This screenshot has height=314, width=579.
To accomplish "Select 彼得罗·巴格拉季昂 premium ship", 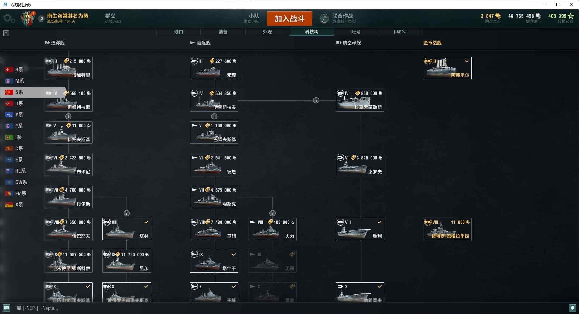I will (447, 229).
